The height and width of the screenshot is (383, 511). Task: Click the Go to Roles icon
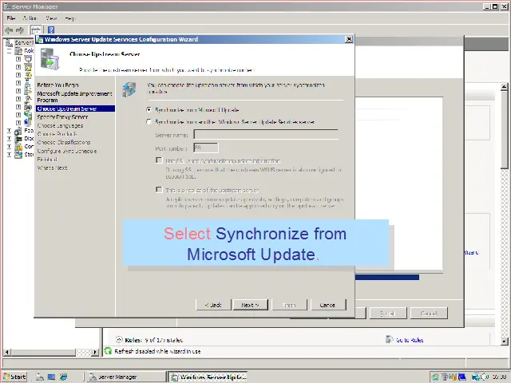click(389, 340)
